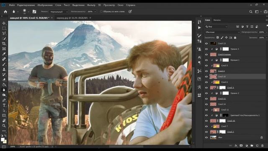Open the tool preset picker arrow beside droplet

click(18, 12)
